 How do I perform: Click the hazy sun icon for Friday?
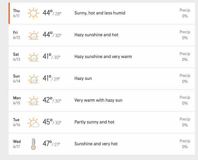click(x=33, y=35)
